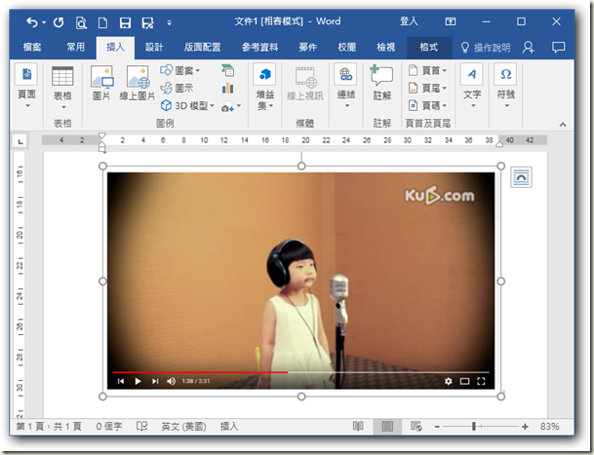The height and width of the screenshot is (455, 594).
Task: Click the top-right resize handle of the picture
Action: 501,166
